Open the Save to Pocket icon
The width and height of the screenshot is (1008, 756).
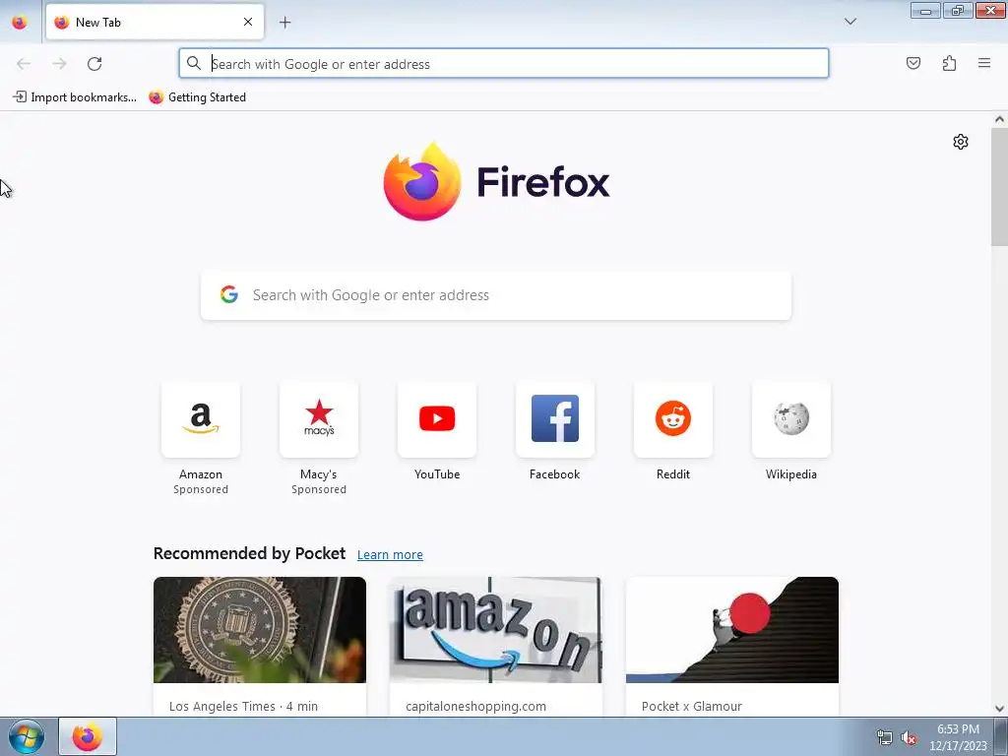pyautogui.click(x=913, y=63)
